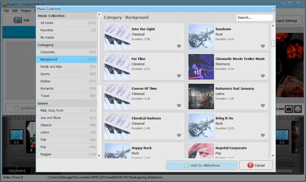Toggle heart on Classical Sadness track
Viewport: 306px width, 182px height.
(x=179, y=135)
